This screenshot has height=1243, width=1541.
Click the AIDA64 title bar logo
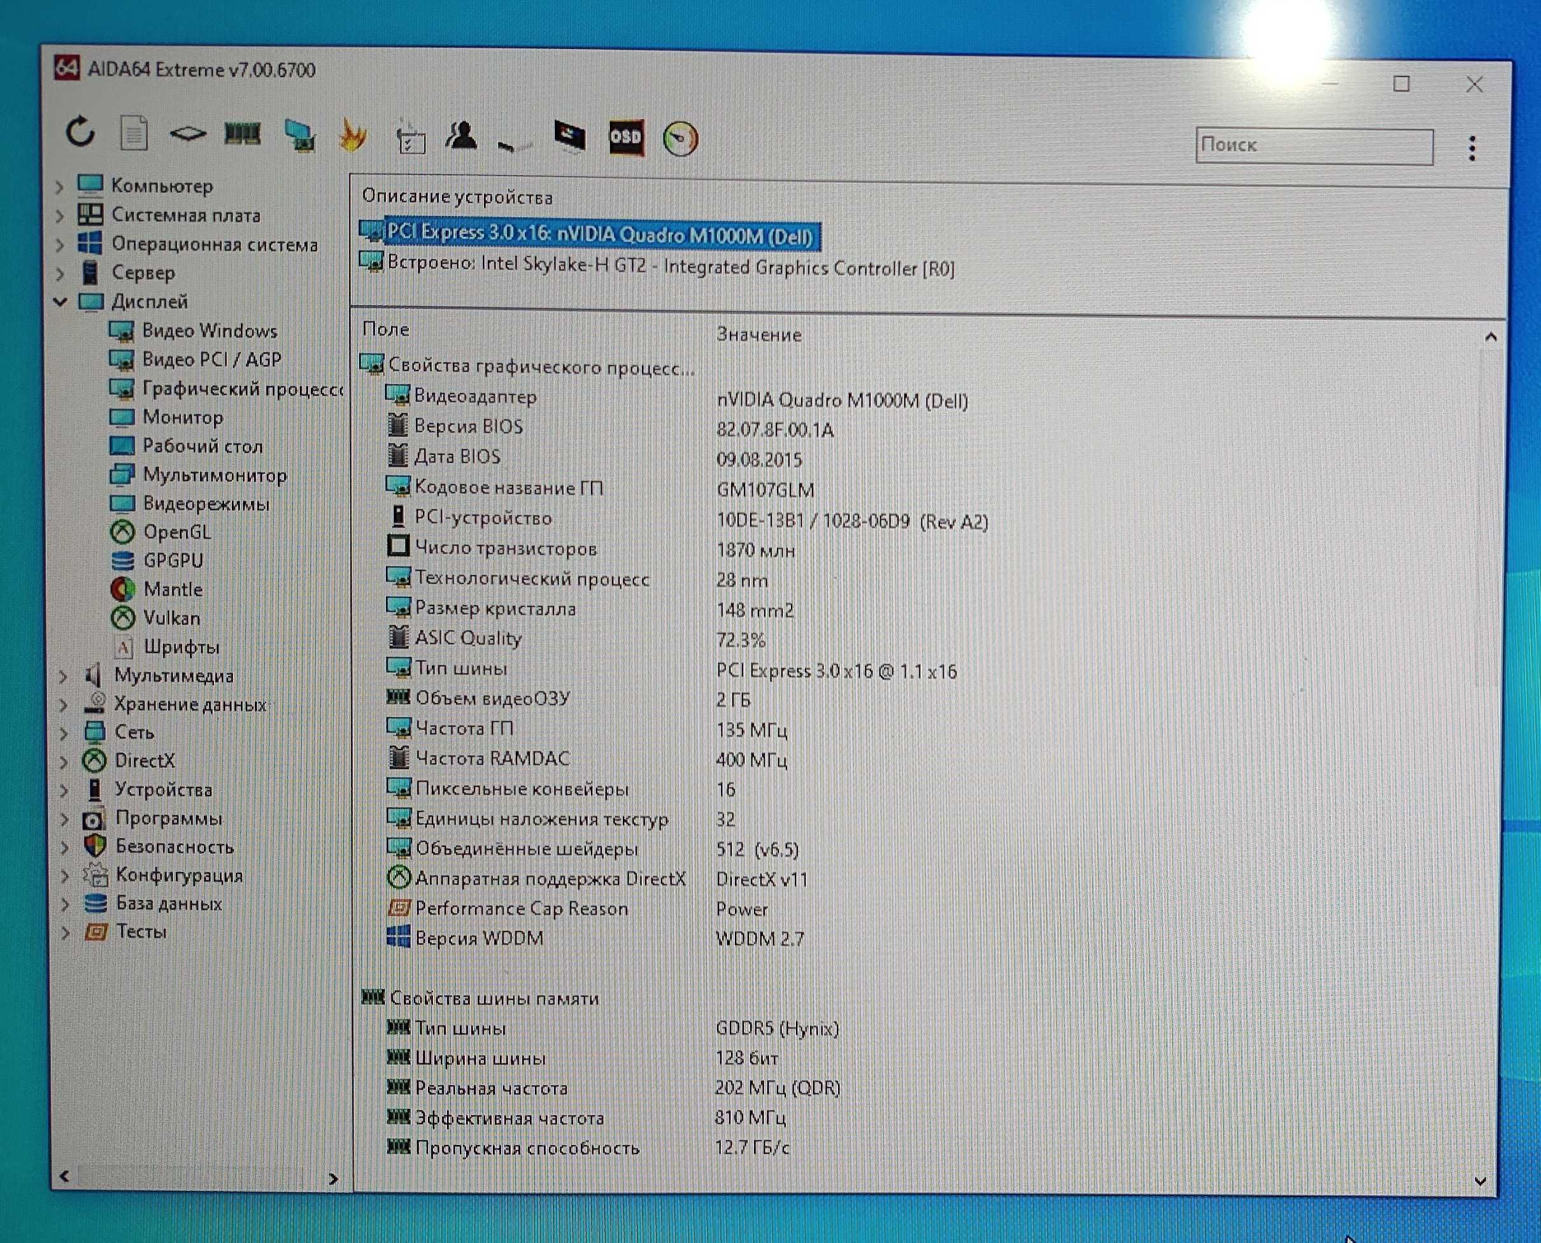tap(67, 68)
